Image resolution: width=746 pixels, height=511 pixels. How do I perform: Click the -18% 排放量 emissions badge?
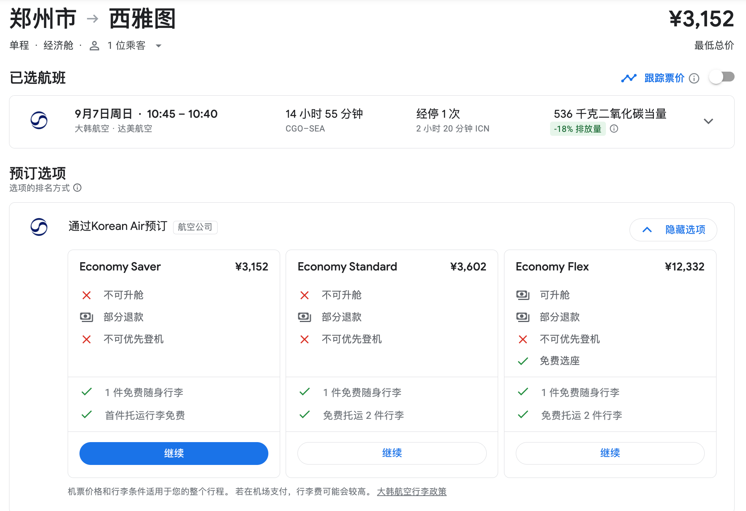point(577,129)
